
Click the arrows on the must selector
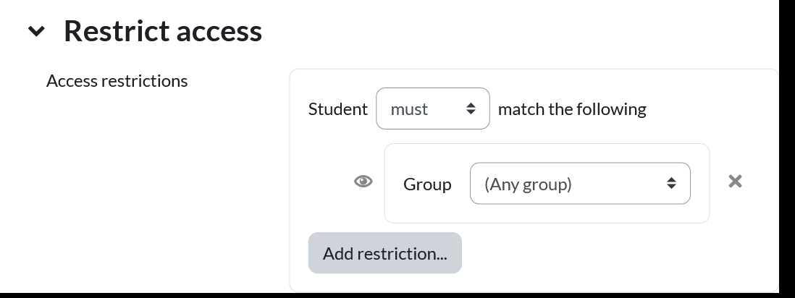click(x=471, y=109)
